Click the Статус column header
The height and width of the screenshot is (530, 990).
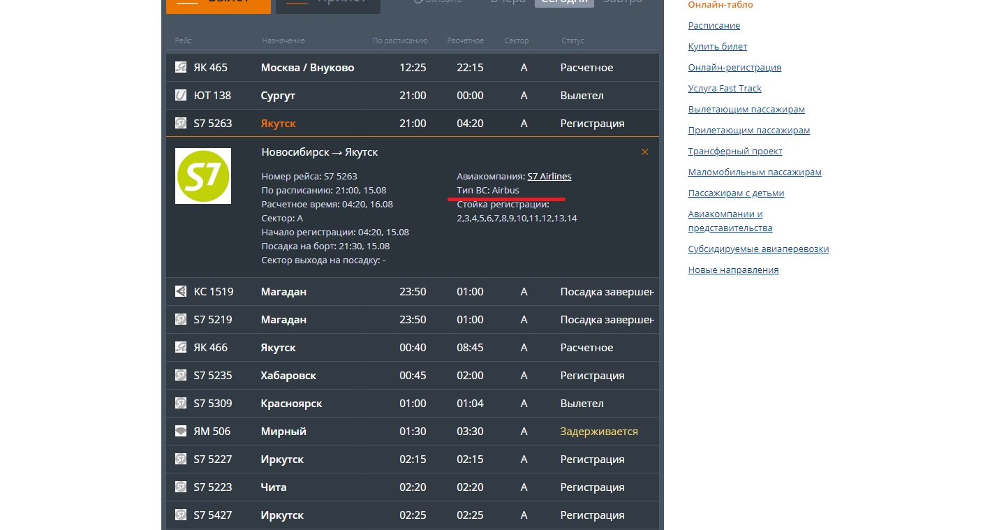coord(572,41)
